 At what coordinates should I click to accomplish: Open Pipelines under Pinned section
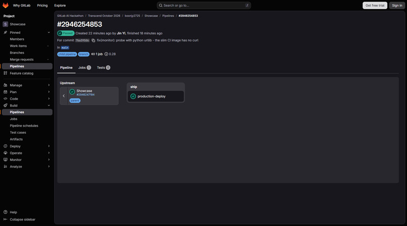[27, 66]
